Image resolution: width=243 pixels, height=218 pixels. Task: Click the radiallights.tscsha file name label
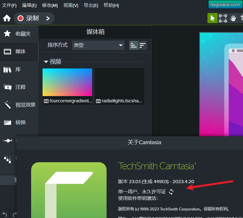click(122, 101)
